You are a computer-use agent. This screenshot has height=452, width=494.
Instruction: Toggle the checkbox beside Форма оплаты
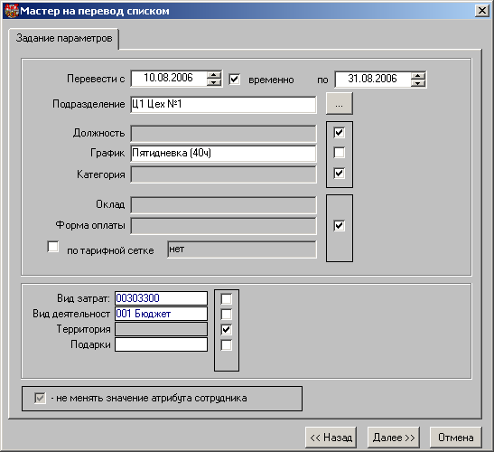[x=339, y=225]
